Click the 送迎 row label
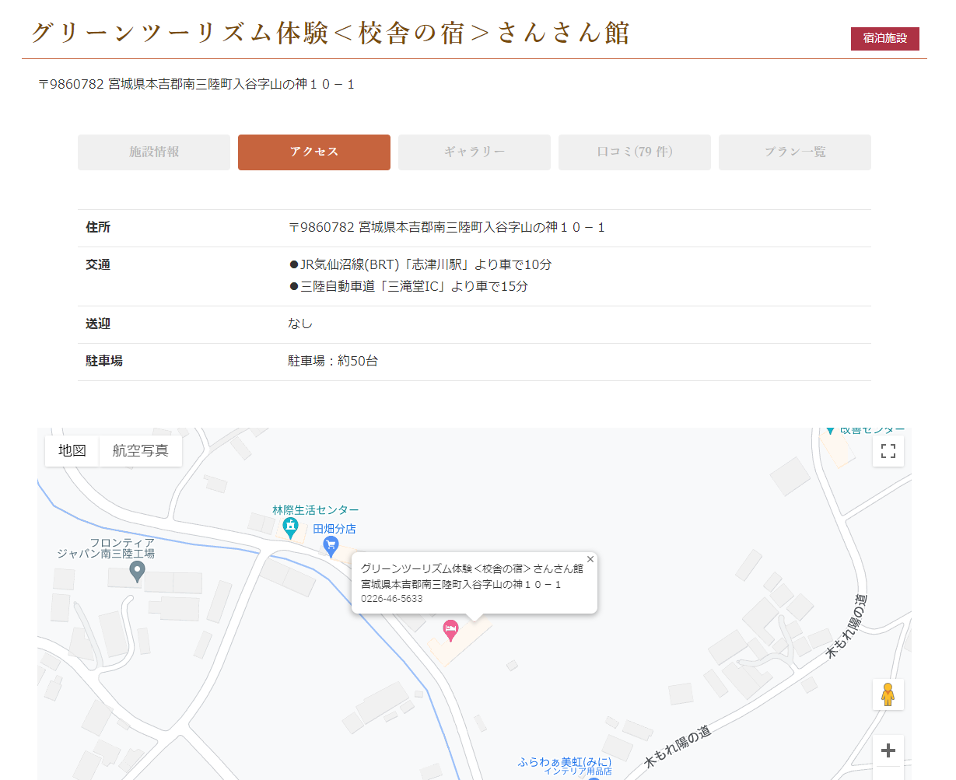The image size is (956, 780). 98,324
